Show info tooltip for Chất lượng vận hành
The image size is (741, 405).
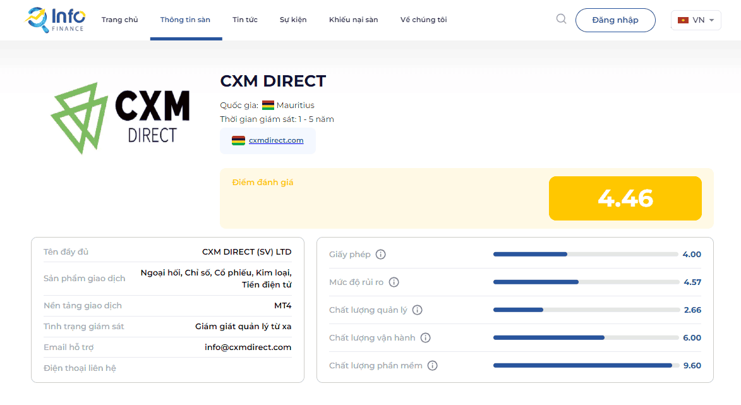click(425, 338)
